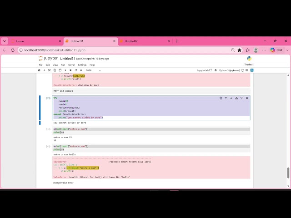The height and width of the screenshot is (218, 291).
Task: Open the browser profile avatar
Action: pos(256,50)
